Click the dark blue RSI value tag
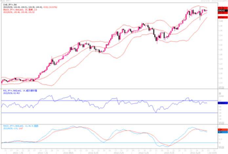The height and width of the screenshot is (154, 228). (x=223, y=103)
